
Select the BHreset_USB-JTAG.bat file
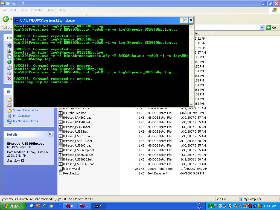click(x=78, y=164)
